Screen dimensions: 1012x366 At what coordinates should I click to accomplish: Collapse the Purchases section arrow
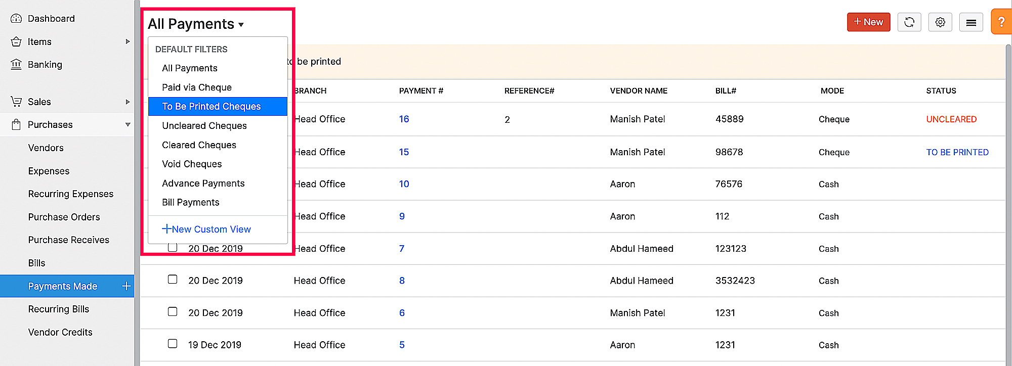(x=128, y=124)
